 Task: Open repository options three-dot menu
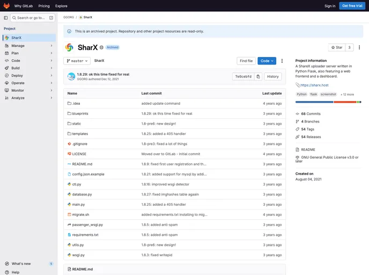pyautogui.click(x=282, y=61)
